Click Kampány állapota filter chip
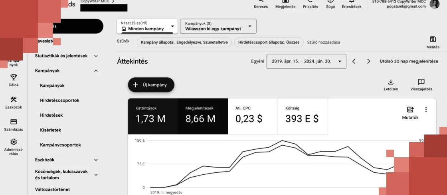This screenshot has height=195, width=447. pos(184,42)
